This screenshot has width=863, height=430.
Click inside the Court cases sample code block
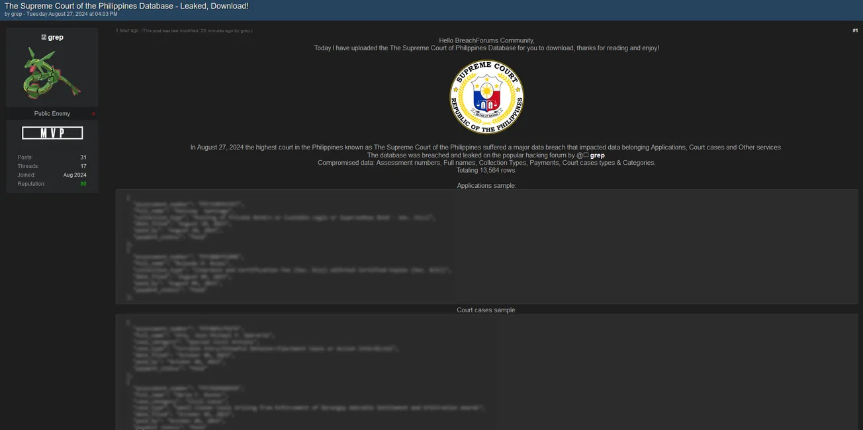pyautogui.click(x=486, y=372)
